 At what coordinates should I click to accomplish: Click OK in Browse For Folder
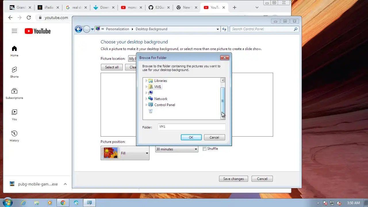coord(191,137)
